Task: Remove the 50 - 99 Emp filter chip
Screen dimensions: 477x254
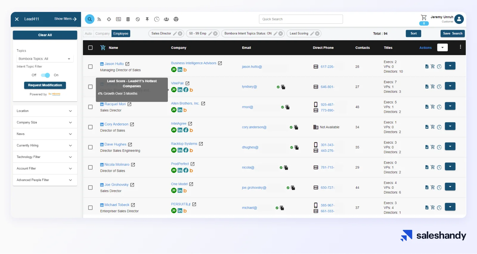Action: click(x=215, y=34)
